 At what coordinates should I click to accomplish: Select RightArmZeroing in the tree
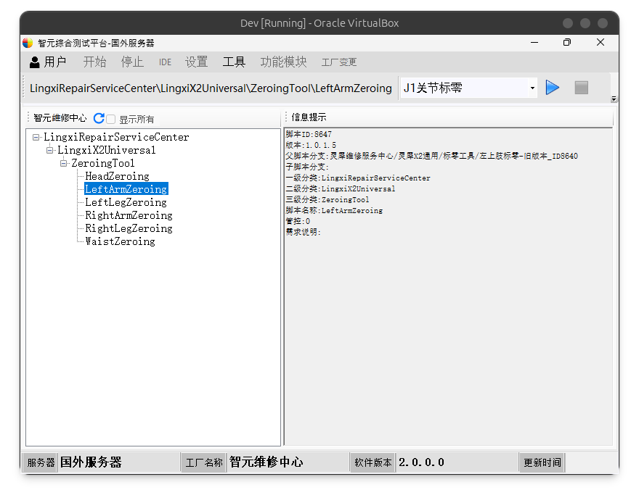(129, 215)
